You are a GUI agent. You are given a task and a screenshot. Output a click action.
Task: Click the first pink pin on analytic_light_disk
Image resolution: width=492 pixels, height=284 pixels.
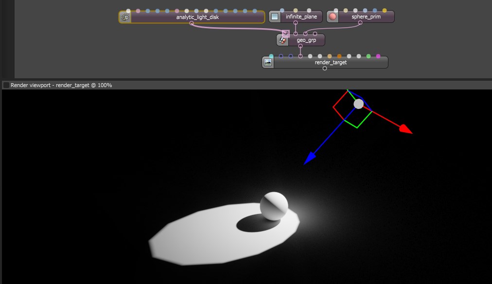pos(138,11)
